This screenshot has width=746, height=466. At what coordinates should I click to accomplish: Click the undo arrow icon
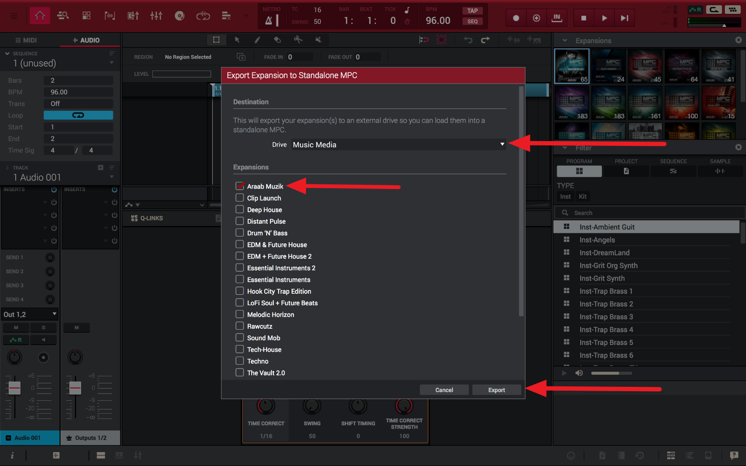point(468,40)
